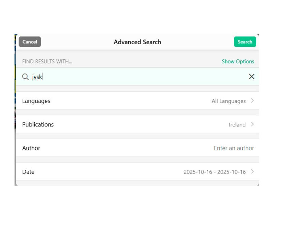Click Enter an author placeholder text

click(x=234, y=148)
